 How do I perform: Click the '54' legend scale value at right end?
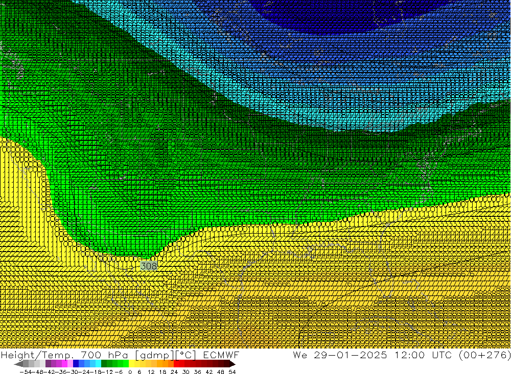pyautogui.click(x=232, y=372)
